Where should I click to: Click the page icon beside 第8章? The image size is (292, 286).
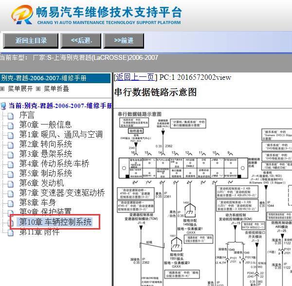click(x=11, y=203)
